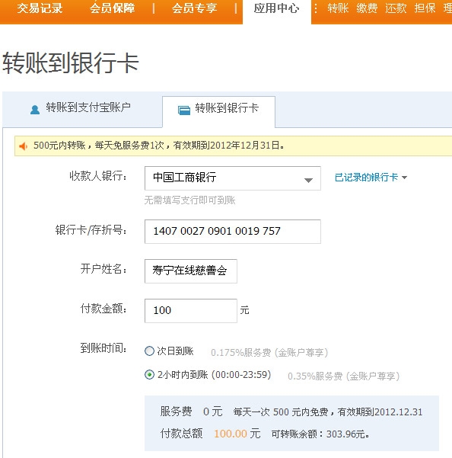Click the 转账 shortcut link
The height and width of the screenshot is (458, 452).
pos(338,8)
